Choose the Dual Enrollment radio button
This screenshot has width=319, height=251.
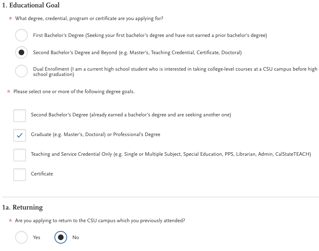pos(21,71)
